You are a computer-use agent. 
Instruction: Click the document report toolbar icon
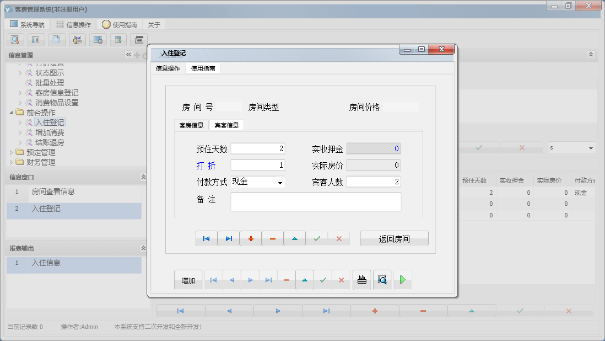[57, 40]
